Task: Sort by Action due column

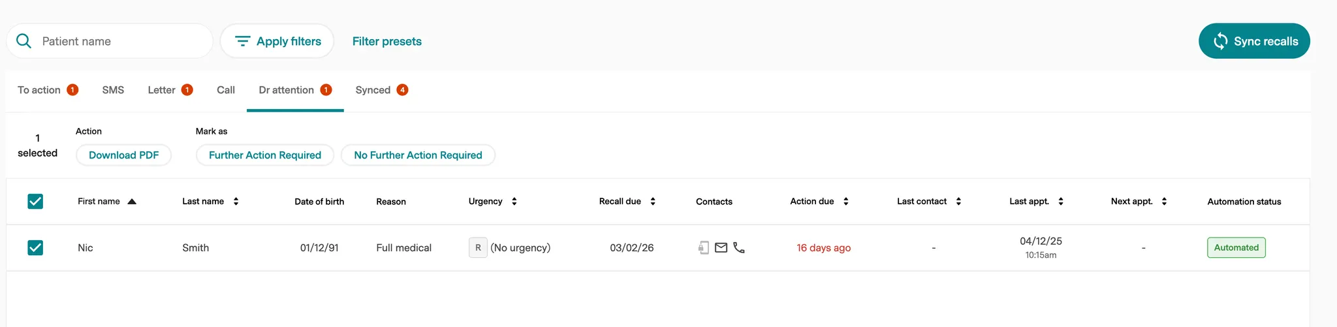Action: tap(846, 202)
